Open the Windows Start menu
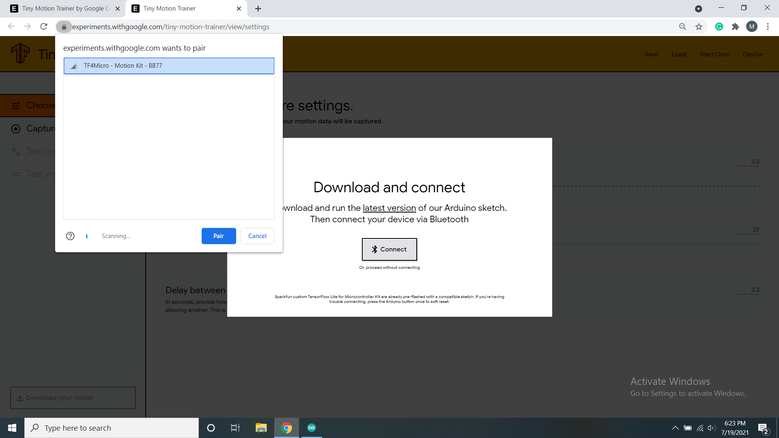The image size is (779, 438). coord(12,428)
